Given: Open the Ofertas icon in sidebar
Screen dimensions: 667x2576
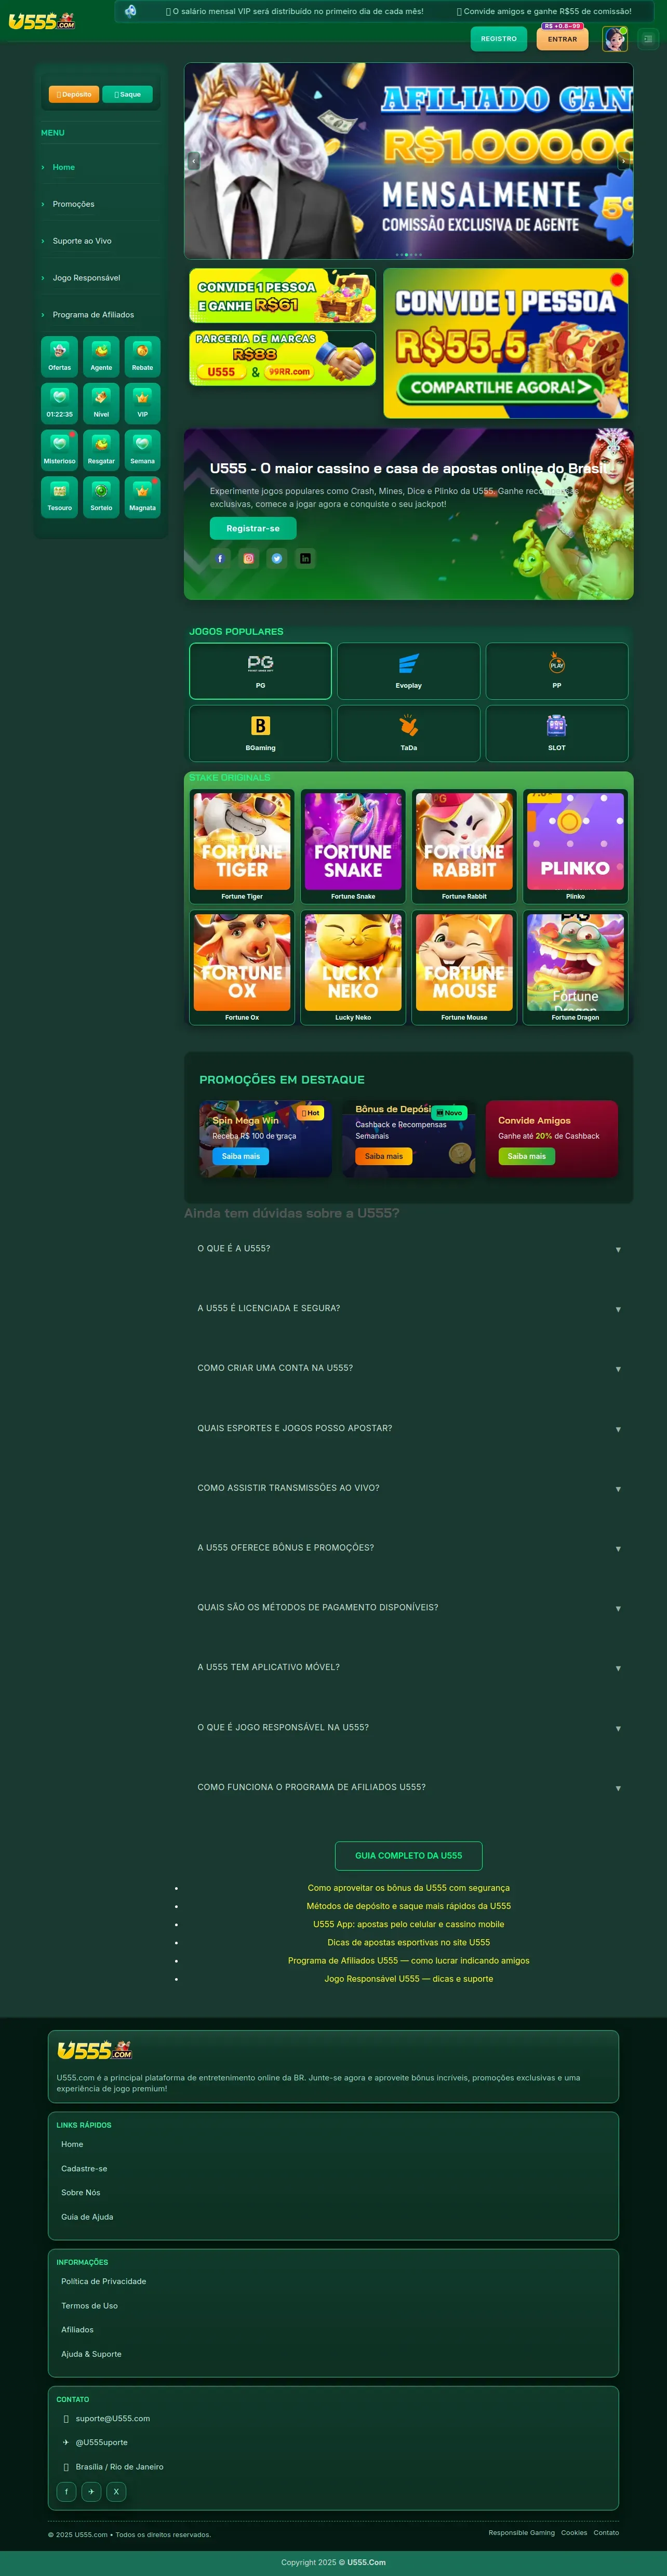Looking at the screenshot, I should (x=59, y=356).
